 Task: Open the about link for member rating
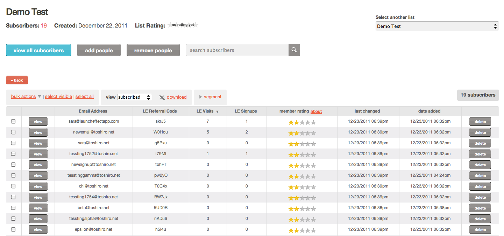click(x=316, y=112)
